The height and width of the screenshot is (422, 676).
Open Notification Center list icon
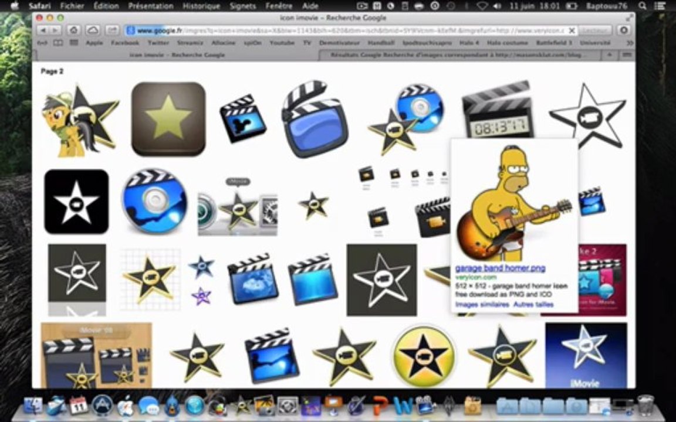coord(660,6)
